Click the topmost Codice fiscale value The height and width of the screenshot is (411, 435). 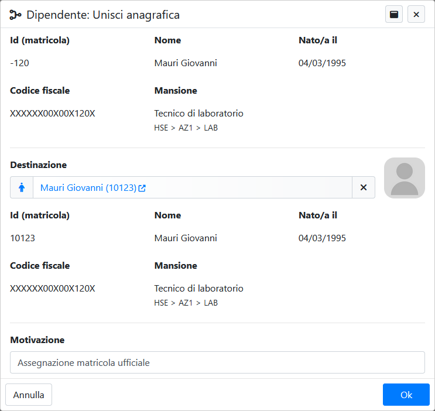coord(53,114)
